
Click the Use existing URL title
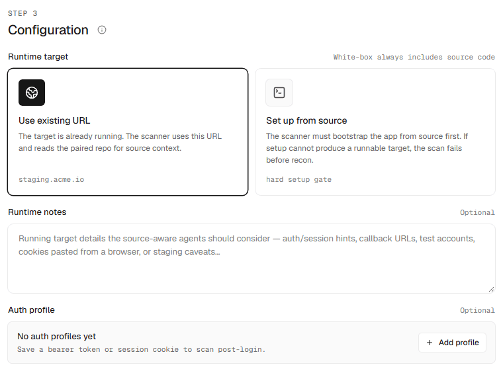(54, 120)
